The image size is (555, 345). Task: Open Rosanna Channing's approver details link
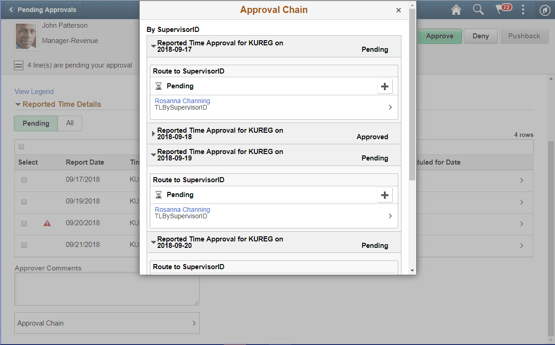tap(182, 101)
